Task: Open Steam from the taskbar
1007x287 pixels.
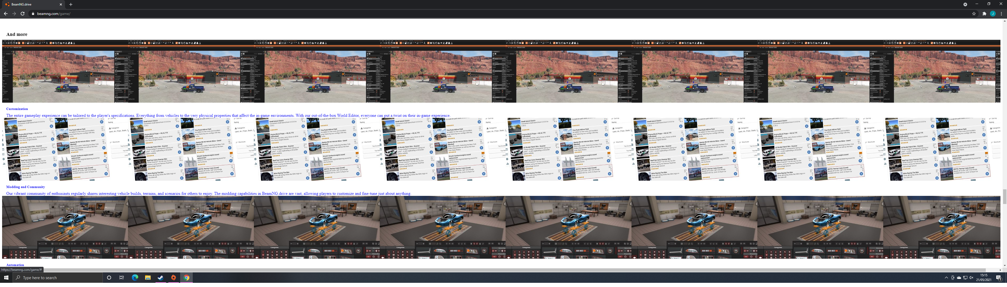Action: pos(161,278)
